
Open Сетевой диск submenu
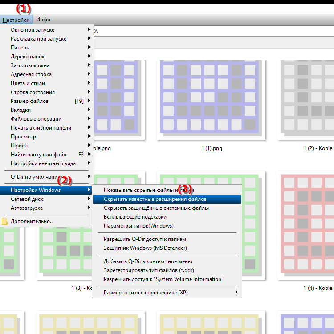click(47, 199)
